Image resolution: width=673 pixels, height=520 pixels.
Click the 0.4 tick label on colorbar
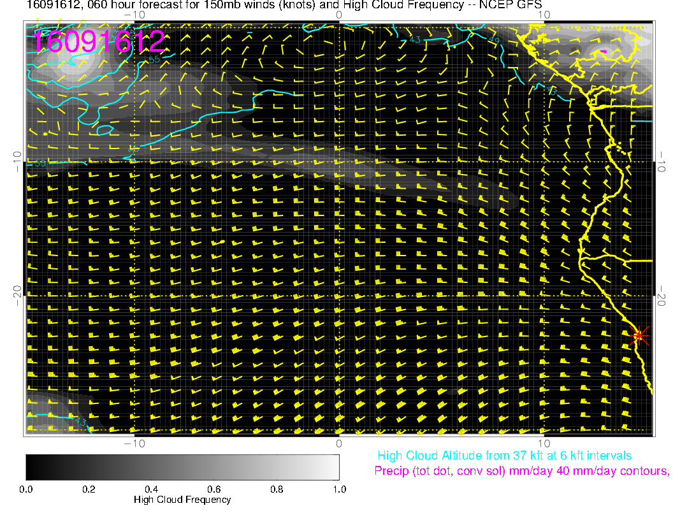(x=151, y=489)
